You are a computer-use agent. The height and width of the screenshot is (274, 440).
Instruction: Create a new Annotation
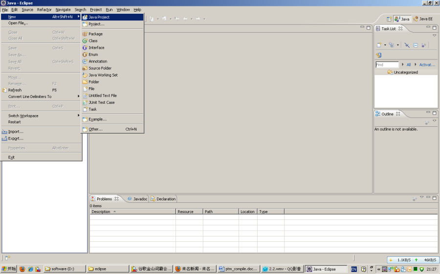pyautogui.click(x=112, y=61)
